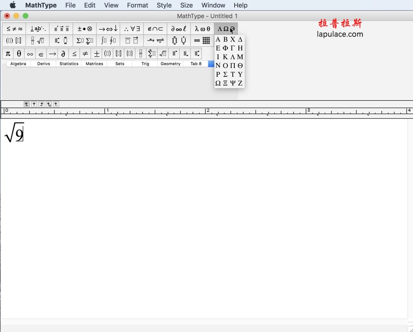413x332 pixels.
Task: Insert the not-equal symbol from the shortcut bar
Action: point(85,53)
